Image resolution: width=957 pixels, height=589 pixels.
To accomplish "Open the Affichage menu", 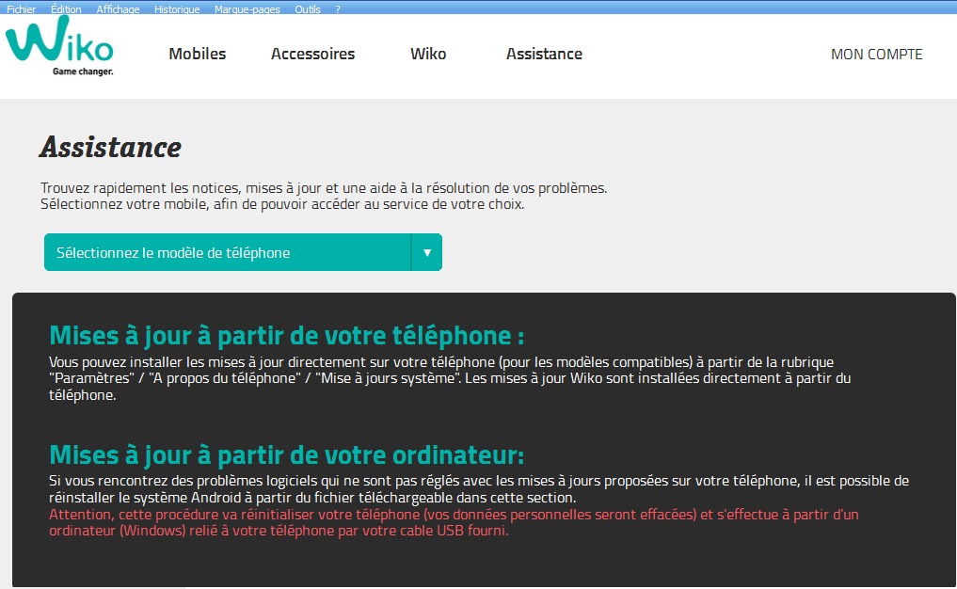I will pos(118,9).
